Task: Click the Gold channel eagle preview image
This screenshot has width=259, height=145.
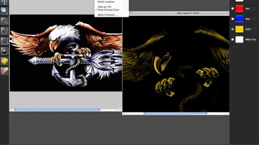Action: click(176, 64)
